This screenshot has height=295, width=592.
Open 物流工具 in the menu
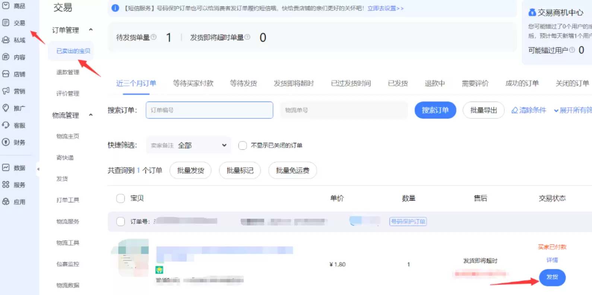click(x=68, y=243)
